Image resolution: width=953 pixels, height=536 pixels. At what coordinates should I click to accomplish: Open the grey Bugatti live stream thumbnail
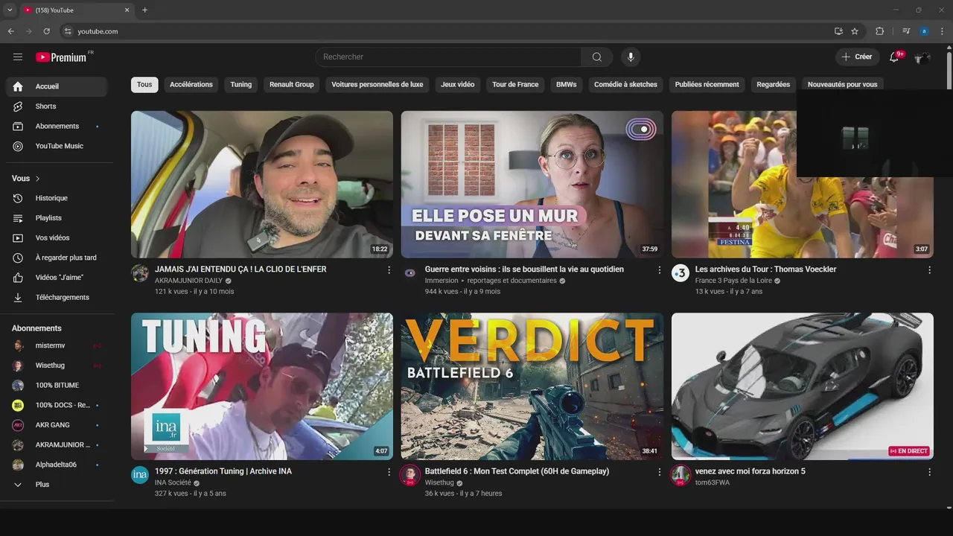click(803, 386)
